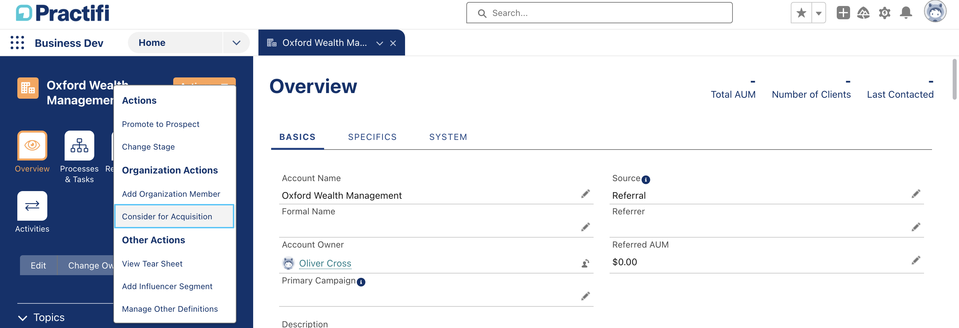
Task: Show Primary Campaign info tooltip icon
Action: (x=361, y=282)
